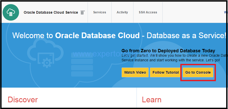228x109 pixels.
Task: Click the Go from Zero to Deployed Database heading
Action: pyautogui.click(x=168, y=51)
